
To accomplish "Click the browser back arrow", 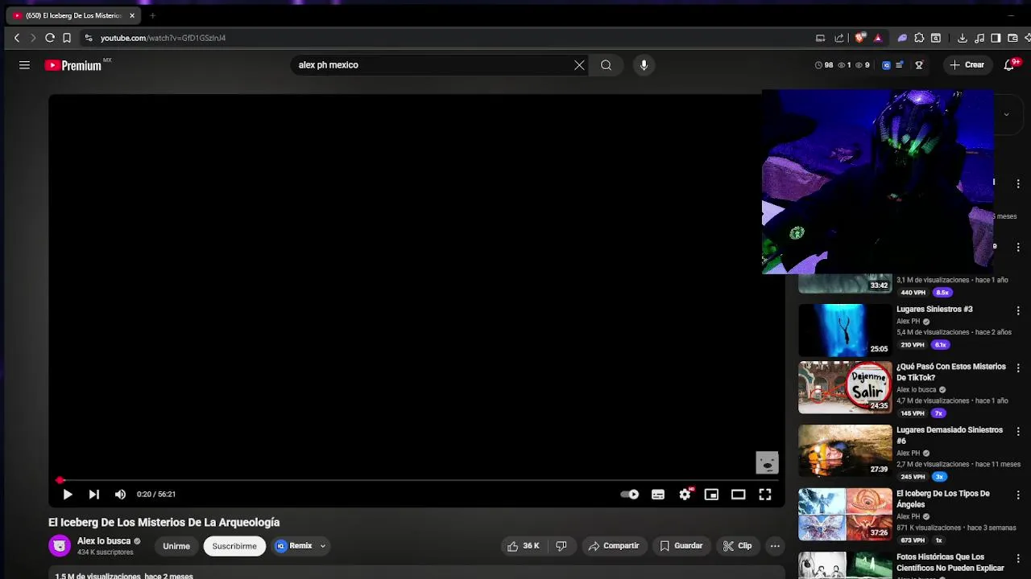I will tap(16, 38).
